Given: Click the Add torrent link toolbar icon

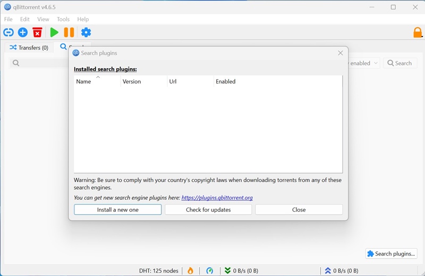Looking at the screenshot, I should pos(8,32).
